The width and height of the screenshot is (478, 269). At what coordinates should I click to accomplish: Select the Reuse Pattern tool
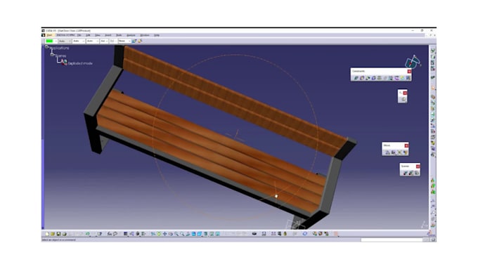click(x=408, y=78)
